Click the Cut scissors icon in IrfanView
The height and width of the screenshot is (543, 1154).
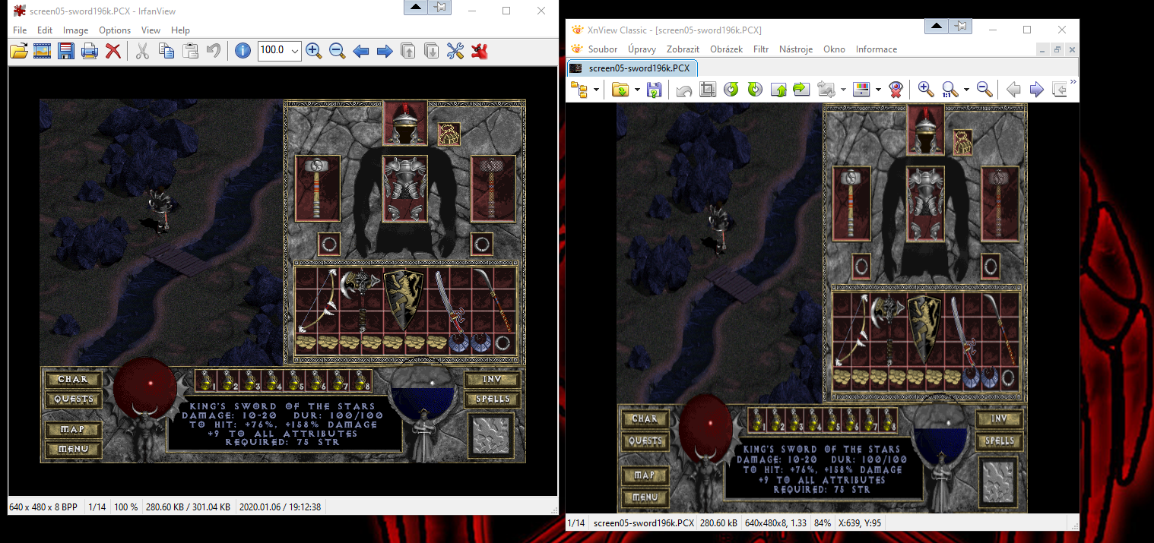point(142,51)
